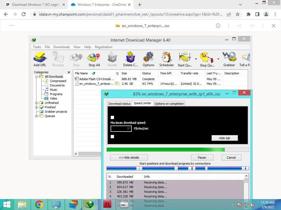281x210 pixels.
Task: Switch to the Download status tab
Action: pyautogui.click(x=119, y=104)
